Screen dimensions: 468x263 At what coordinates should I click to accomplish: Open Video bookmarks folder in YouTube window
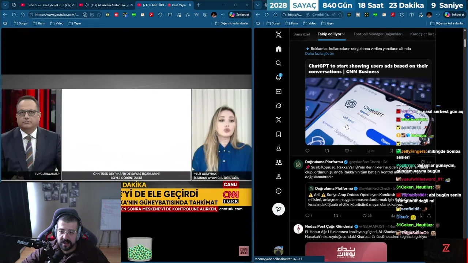(57, 23)
